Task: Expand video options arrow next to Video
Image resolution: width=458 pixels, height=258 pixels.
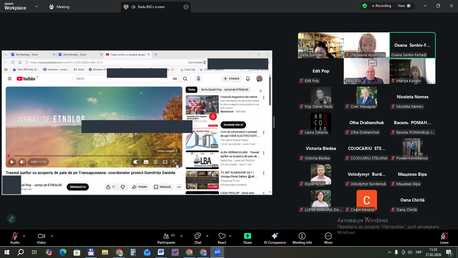Action: pos(52,236)
